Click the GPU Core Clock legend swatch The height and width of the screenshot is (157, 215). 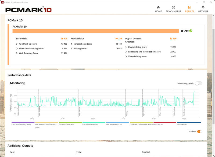click(70, 122)
